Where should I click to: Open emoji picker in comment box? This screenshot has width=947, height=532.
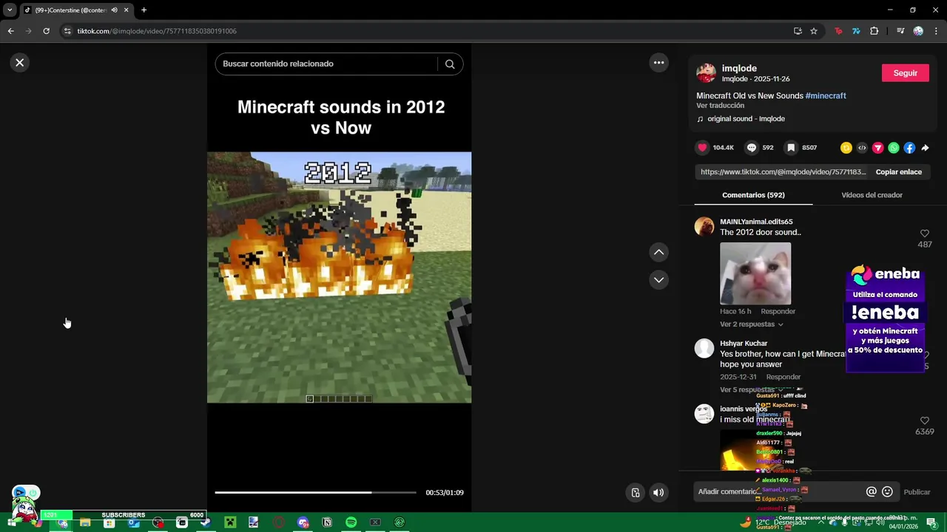click(x=887, y=492)
